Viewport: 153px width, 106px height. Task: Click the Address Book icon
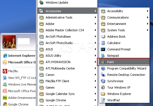pyautogui.click(x=103, y=37)
